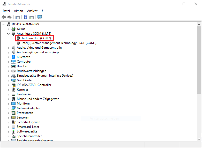202x148 pixels.
Task: Open the Aktion menu
Action: point(18,11)
